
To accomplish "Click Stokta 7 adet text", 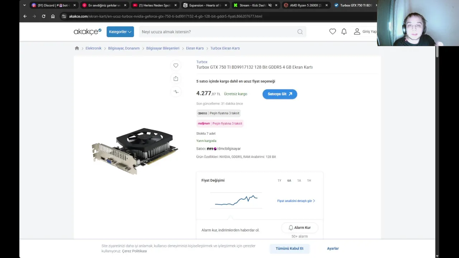I will coord(206,134).
